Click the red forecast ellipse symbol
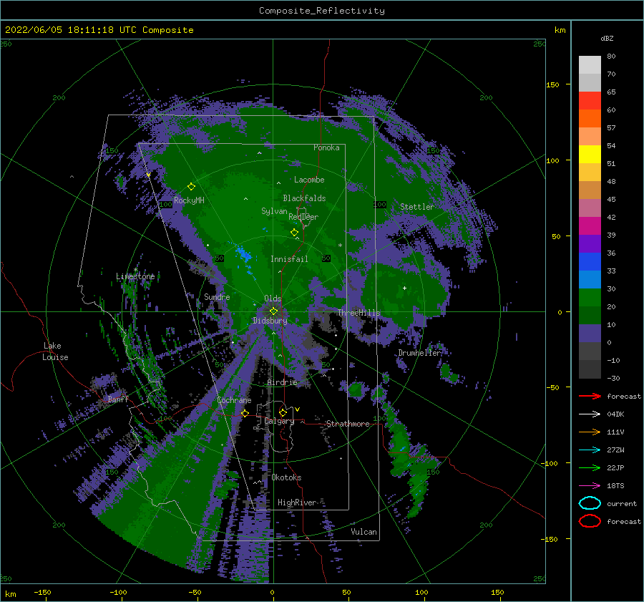The height and width of the screenshot is (602, 644). [x=590, y=521]
